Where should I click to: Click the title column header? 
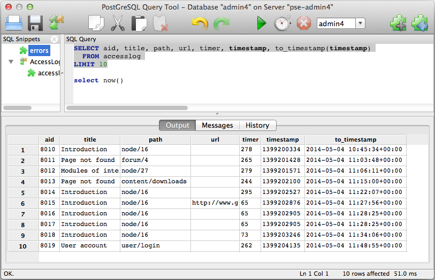click(90, 139)
